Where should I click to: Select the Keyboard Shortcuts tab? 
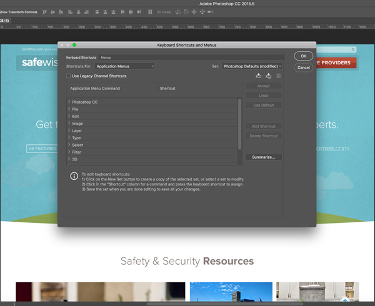tap(81, 57)
